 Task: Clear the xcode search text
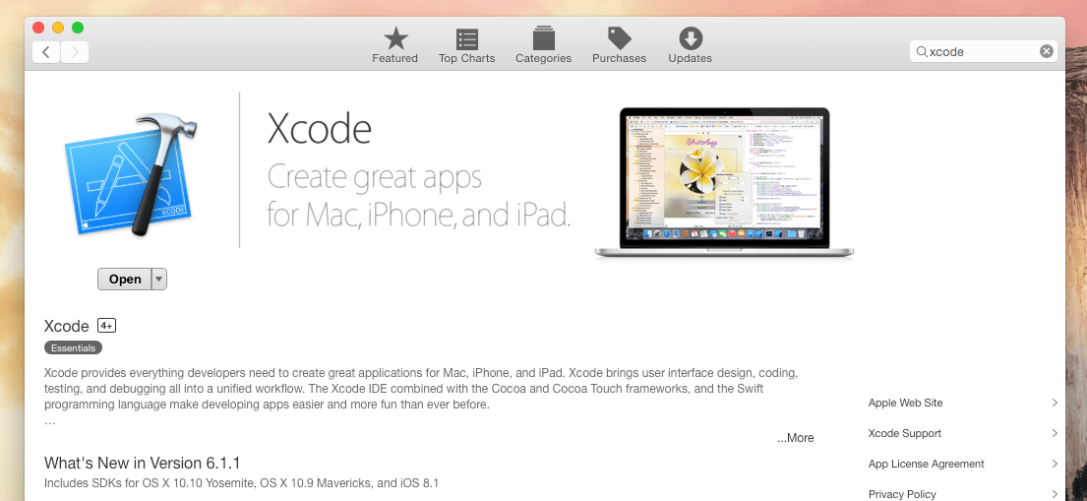(1046, 51)
